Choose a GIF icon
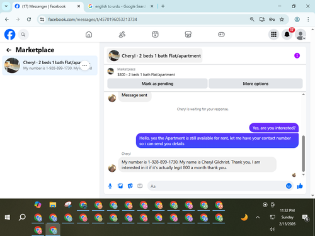The height and width of the screenshot is (236, 315). click(x=140, y=186)
